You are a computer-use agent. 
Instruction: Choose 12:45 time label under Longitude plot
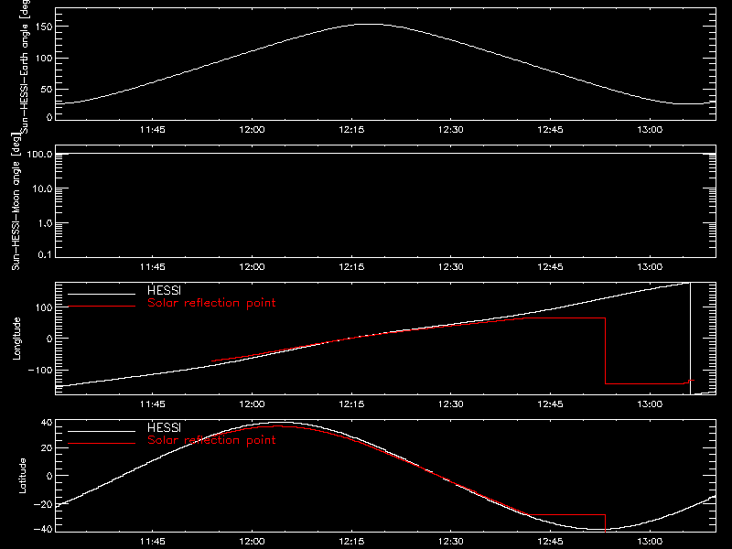(550, 404)
